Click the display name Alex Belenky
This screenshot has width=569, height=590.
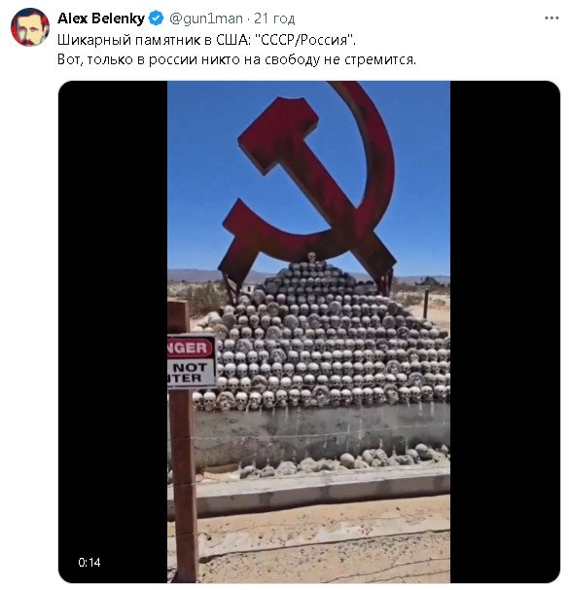click(101, 18)
